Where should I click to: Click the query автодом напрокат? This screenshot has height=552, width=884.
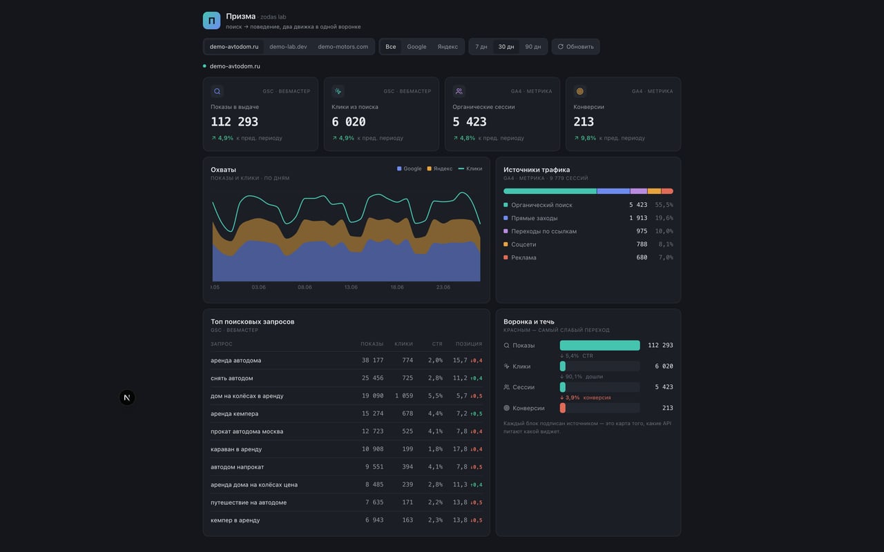[237, 466]
